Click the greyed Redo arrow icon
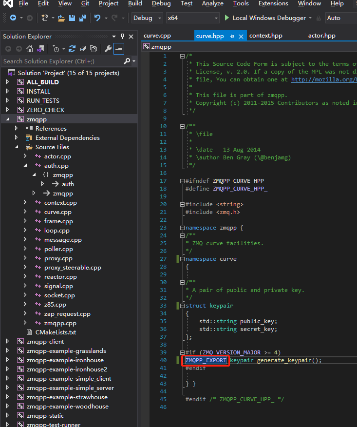 114,18
